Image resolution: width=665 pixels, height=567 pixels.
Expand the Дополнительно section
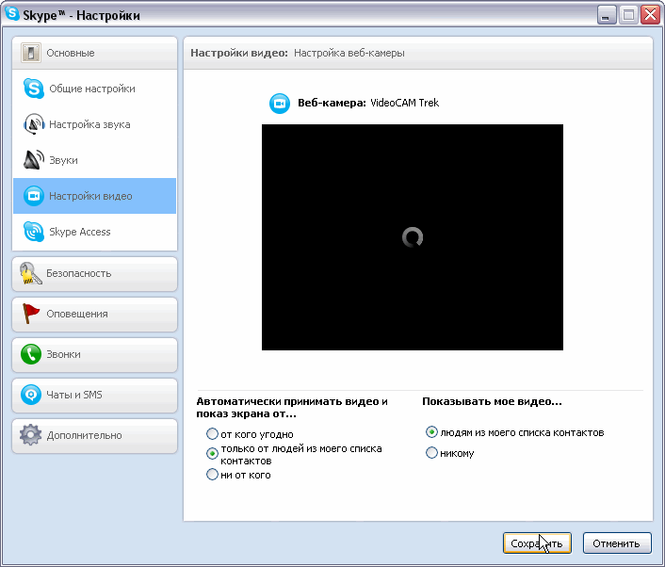94,435
